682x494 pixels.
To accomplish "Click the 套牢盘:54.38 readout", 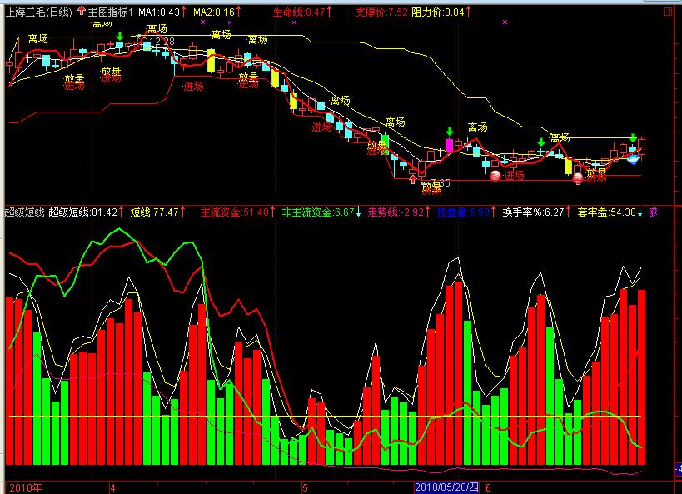I will 606,212.
